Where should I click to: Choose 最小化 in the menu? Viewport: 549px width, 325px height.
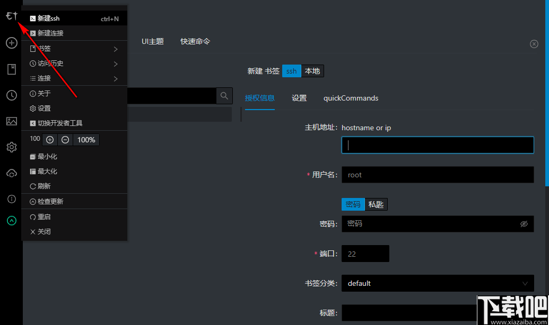click(74, 157)
